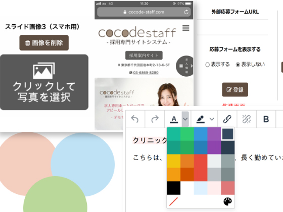Image resolution: width=283 pixels, height=212 pixels.
Task: Click the cocodestaff logo in mobile preview
Action: tap(137, 32)
